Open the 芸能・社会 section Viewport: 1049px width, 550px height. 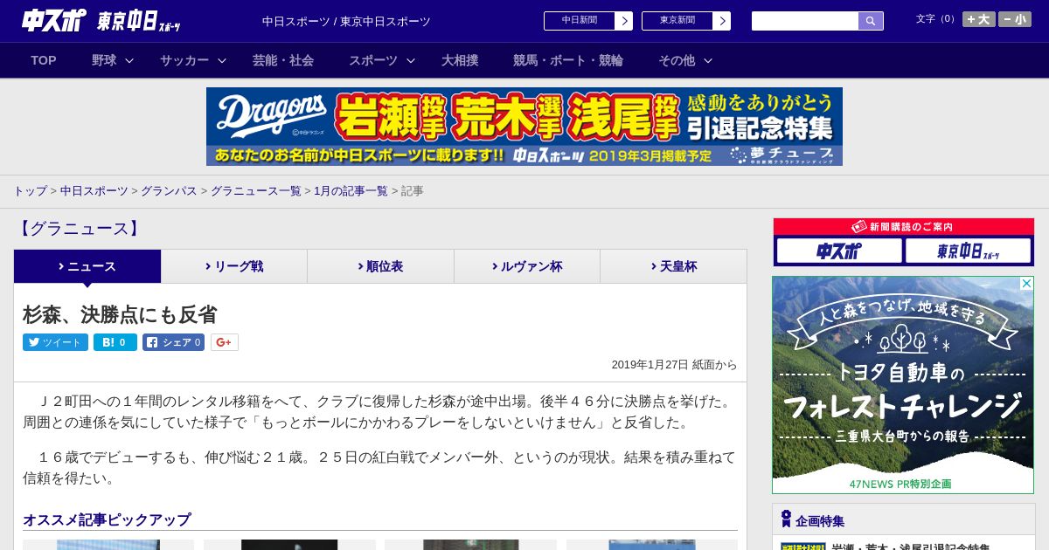coord(283,60)
